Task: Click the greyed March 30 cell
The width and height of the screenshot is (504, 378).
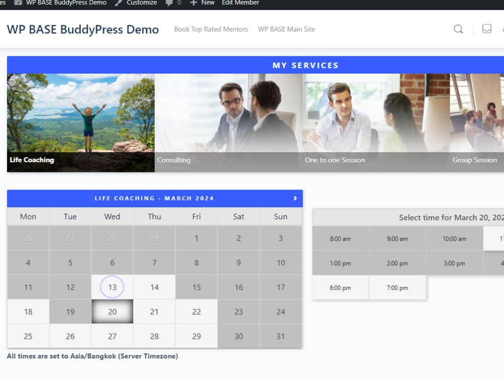Action: pos(238,336)
